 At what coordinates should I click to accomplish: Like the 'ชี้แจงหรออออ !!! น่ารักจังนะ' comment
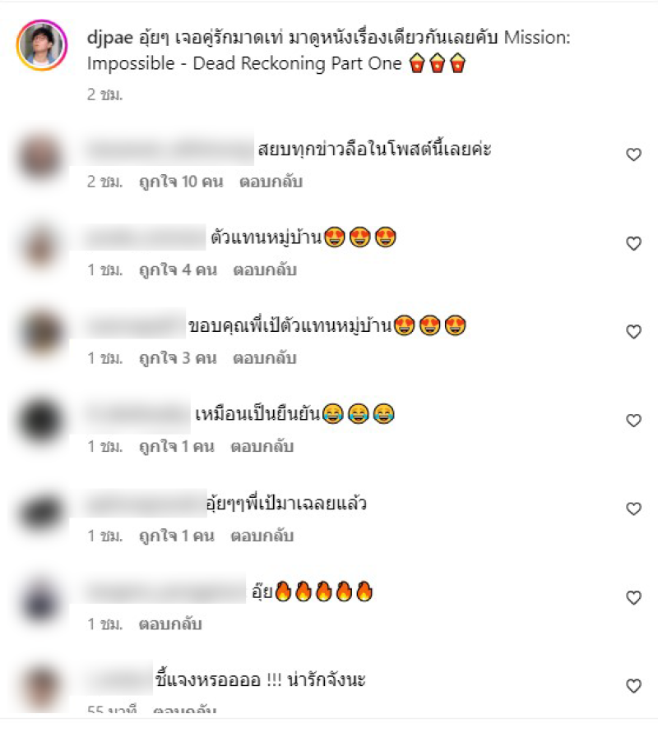click(633, 686)
